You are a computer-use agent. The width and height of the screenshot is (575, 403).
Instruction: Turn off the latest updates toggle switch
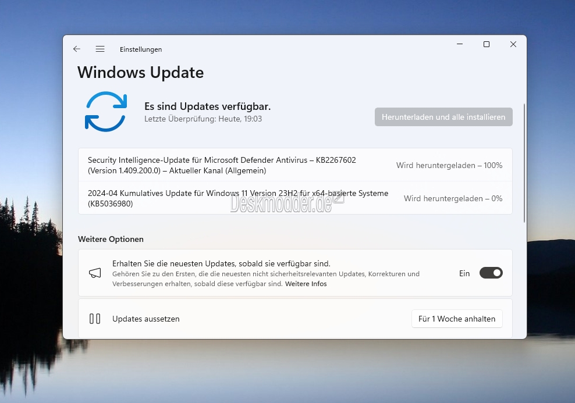coord(491,273)
